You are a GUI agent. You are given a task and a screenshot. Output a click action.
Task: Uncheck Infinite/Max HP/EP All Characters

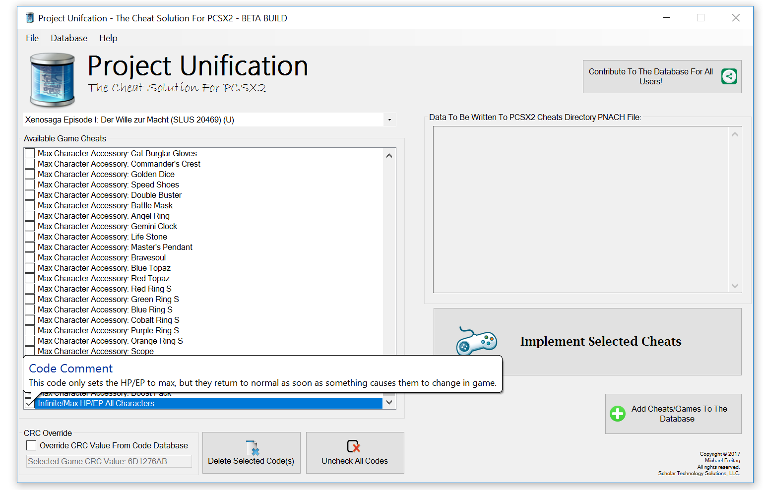pyautogui.click(x=30, y=403)
